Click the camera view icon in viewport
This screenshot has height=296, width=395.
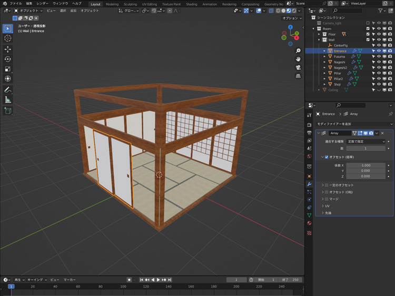click(x=298, y=67)
